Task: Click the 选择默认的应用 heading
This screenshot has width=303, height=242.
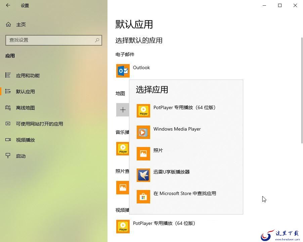Action: 139,41
